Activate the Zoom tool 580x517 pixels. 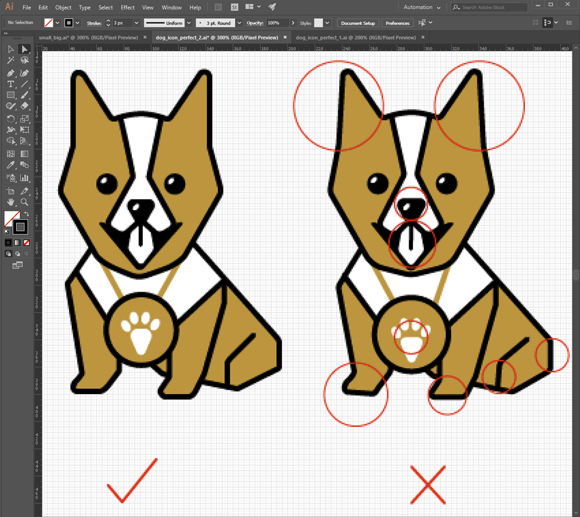tap(24, 202)
